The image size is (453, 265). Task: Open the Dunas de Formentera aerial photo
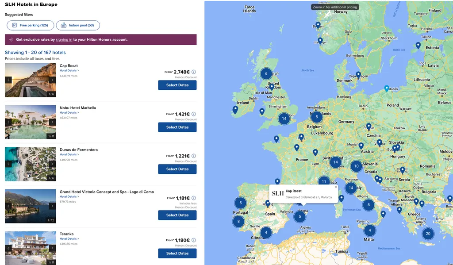pyautogui.click(x=31, y=164)
